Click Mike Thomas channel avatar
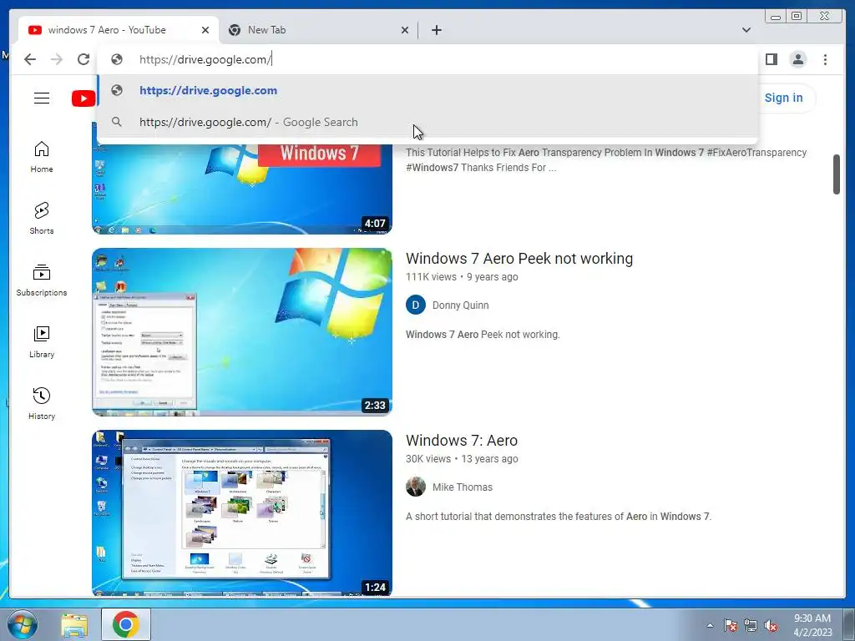Screen dimensions: 855x641 [x=416, y=487]
